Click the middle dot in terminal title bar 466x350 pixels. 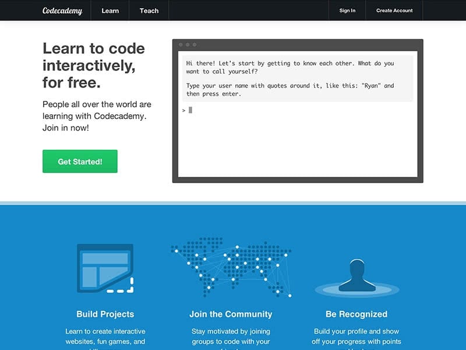pos(188,45)
